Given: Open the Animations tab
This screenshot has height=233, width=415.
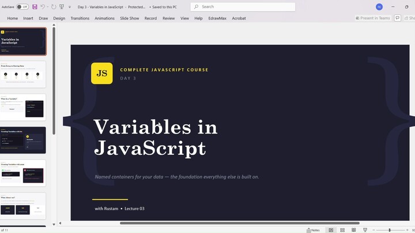Looking at the screenshot, I should [104, 18].
